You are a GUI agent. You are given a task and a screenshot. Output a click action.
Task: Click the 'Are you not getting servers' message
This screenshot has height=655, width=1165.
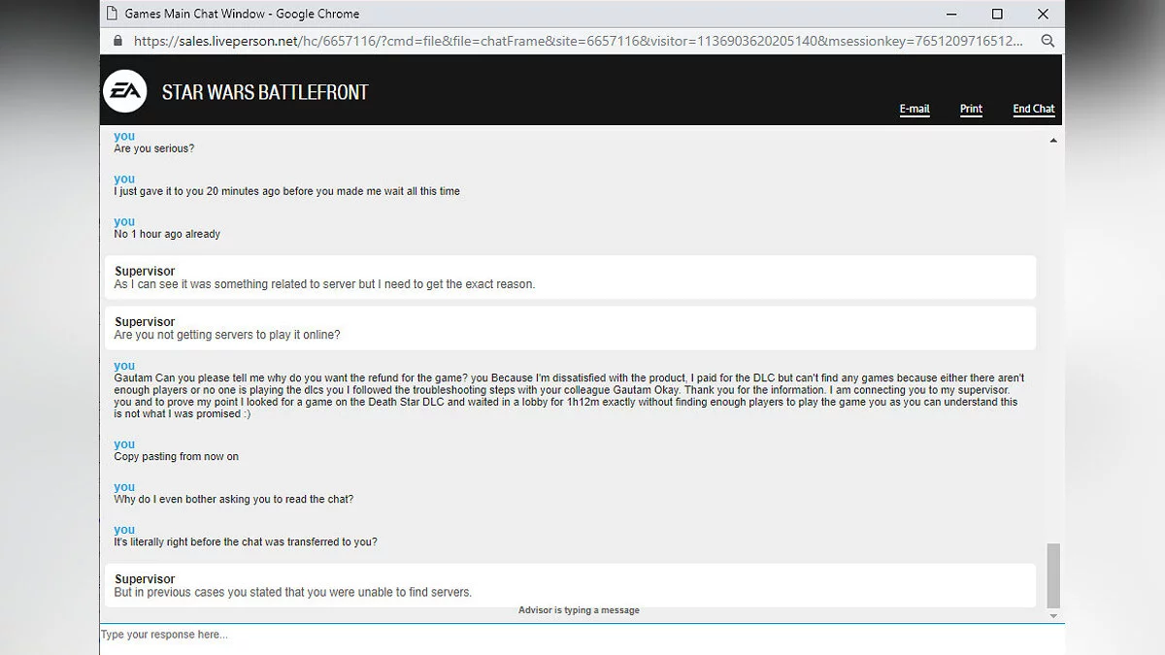(227, 335)
